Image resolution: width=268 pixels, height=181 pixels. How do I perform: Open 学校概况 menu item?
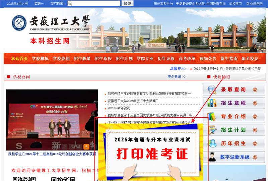coord(40,59)
